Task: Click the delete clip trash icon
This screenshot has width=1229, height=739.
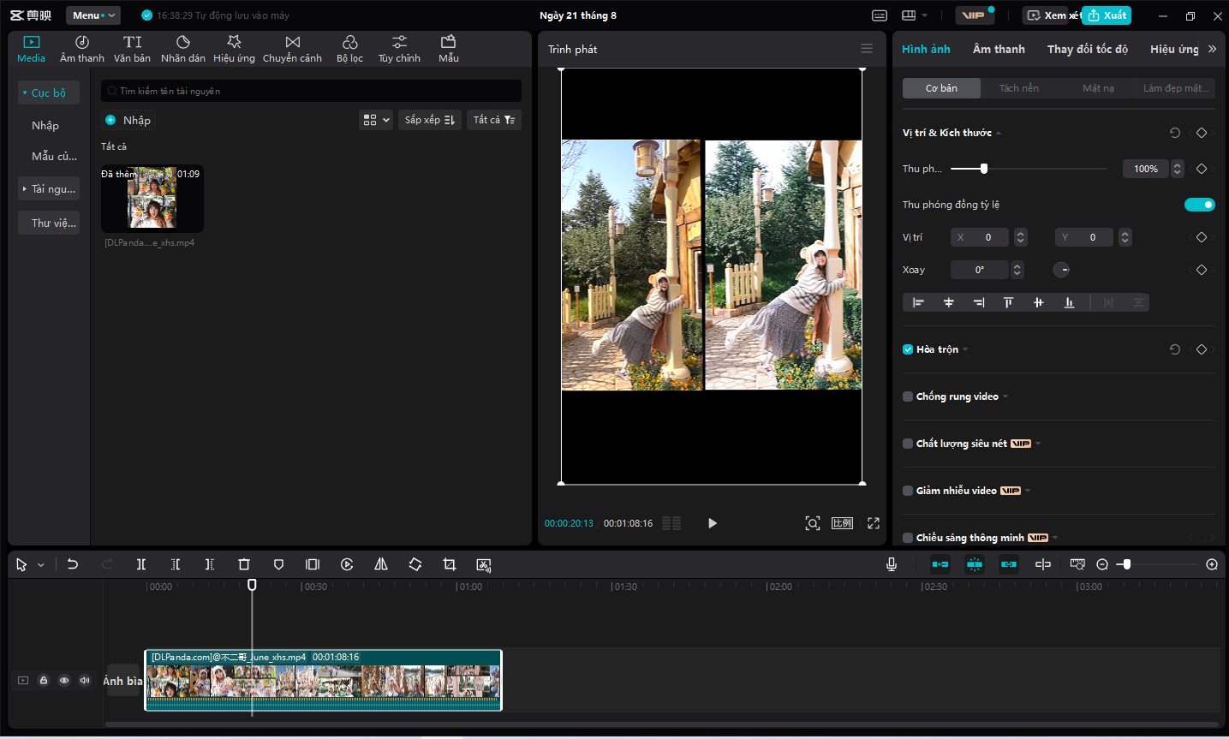Action: pyautogui.click(x=244, y=564)
